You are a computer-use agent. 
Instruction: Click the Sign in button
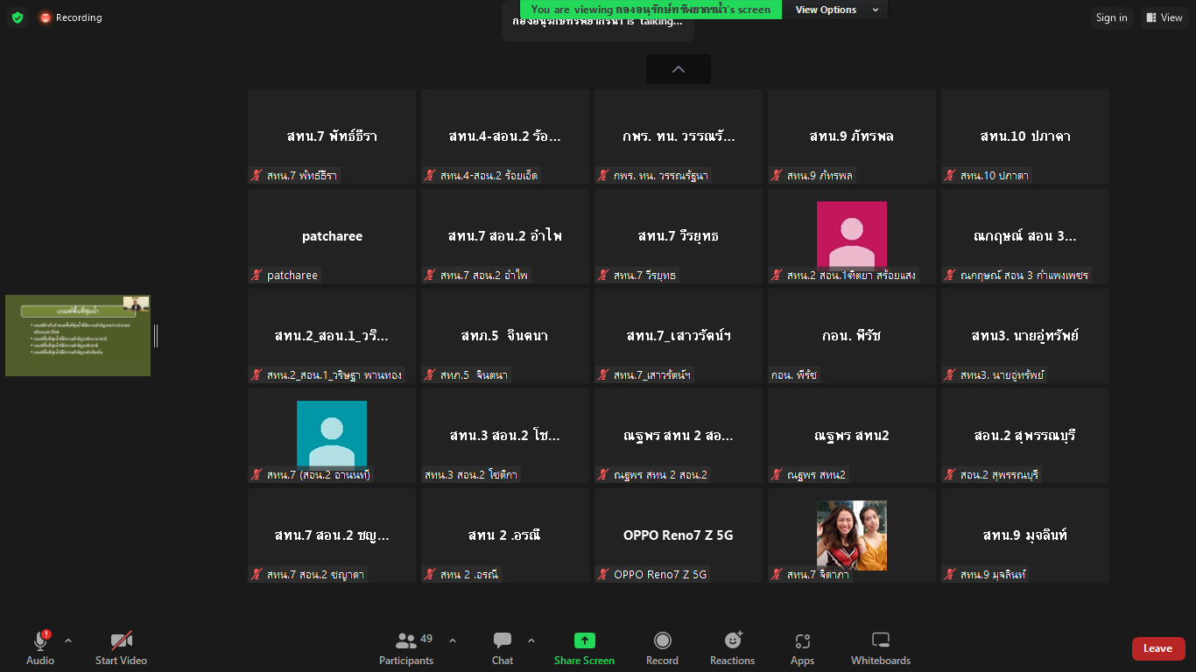tap(1111, 17)
